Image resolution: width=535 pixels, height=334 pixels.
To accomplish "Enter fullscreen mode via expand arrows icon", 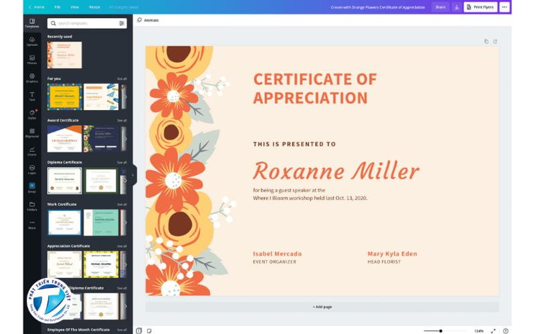I will [x=494, y=331].
